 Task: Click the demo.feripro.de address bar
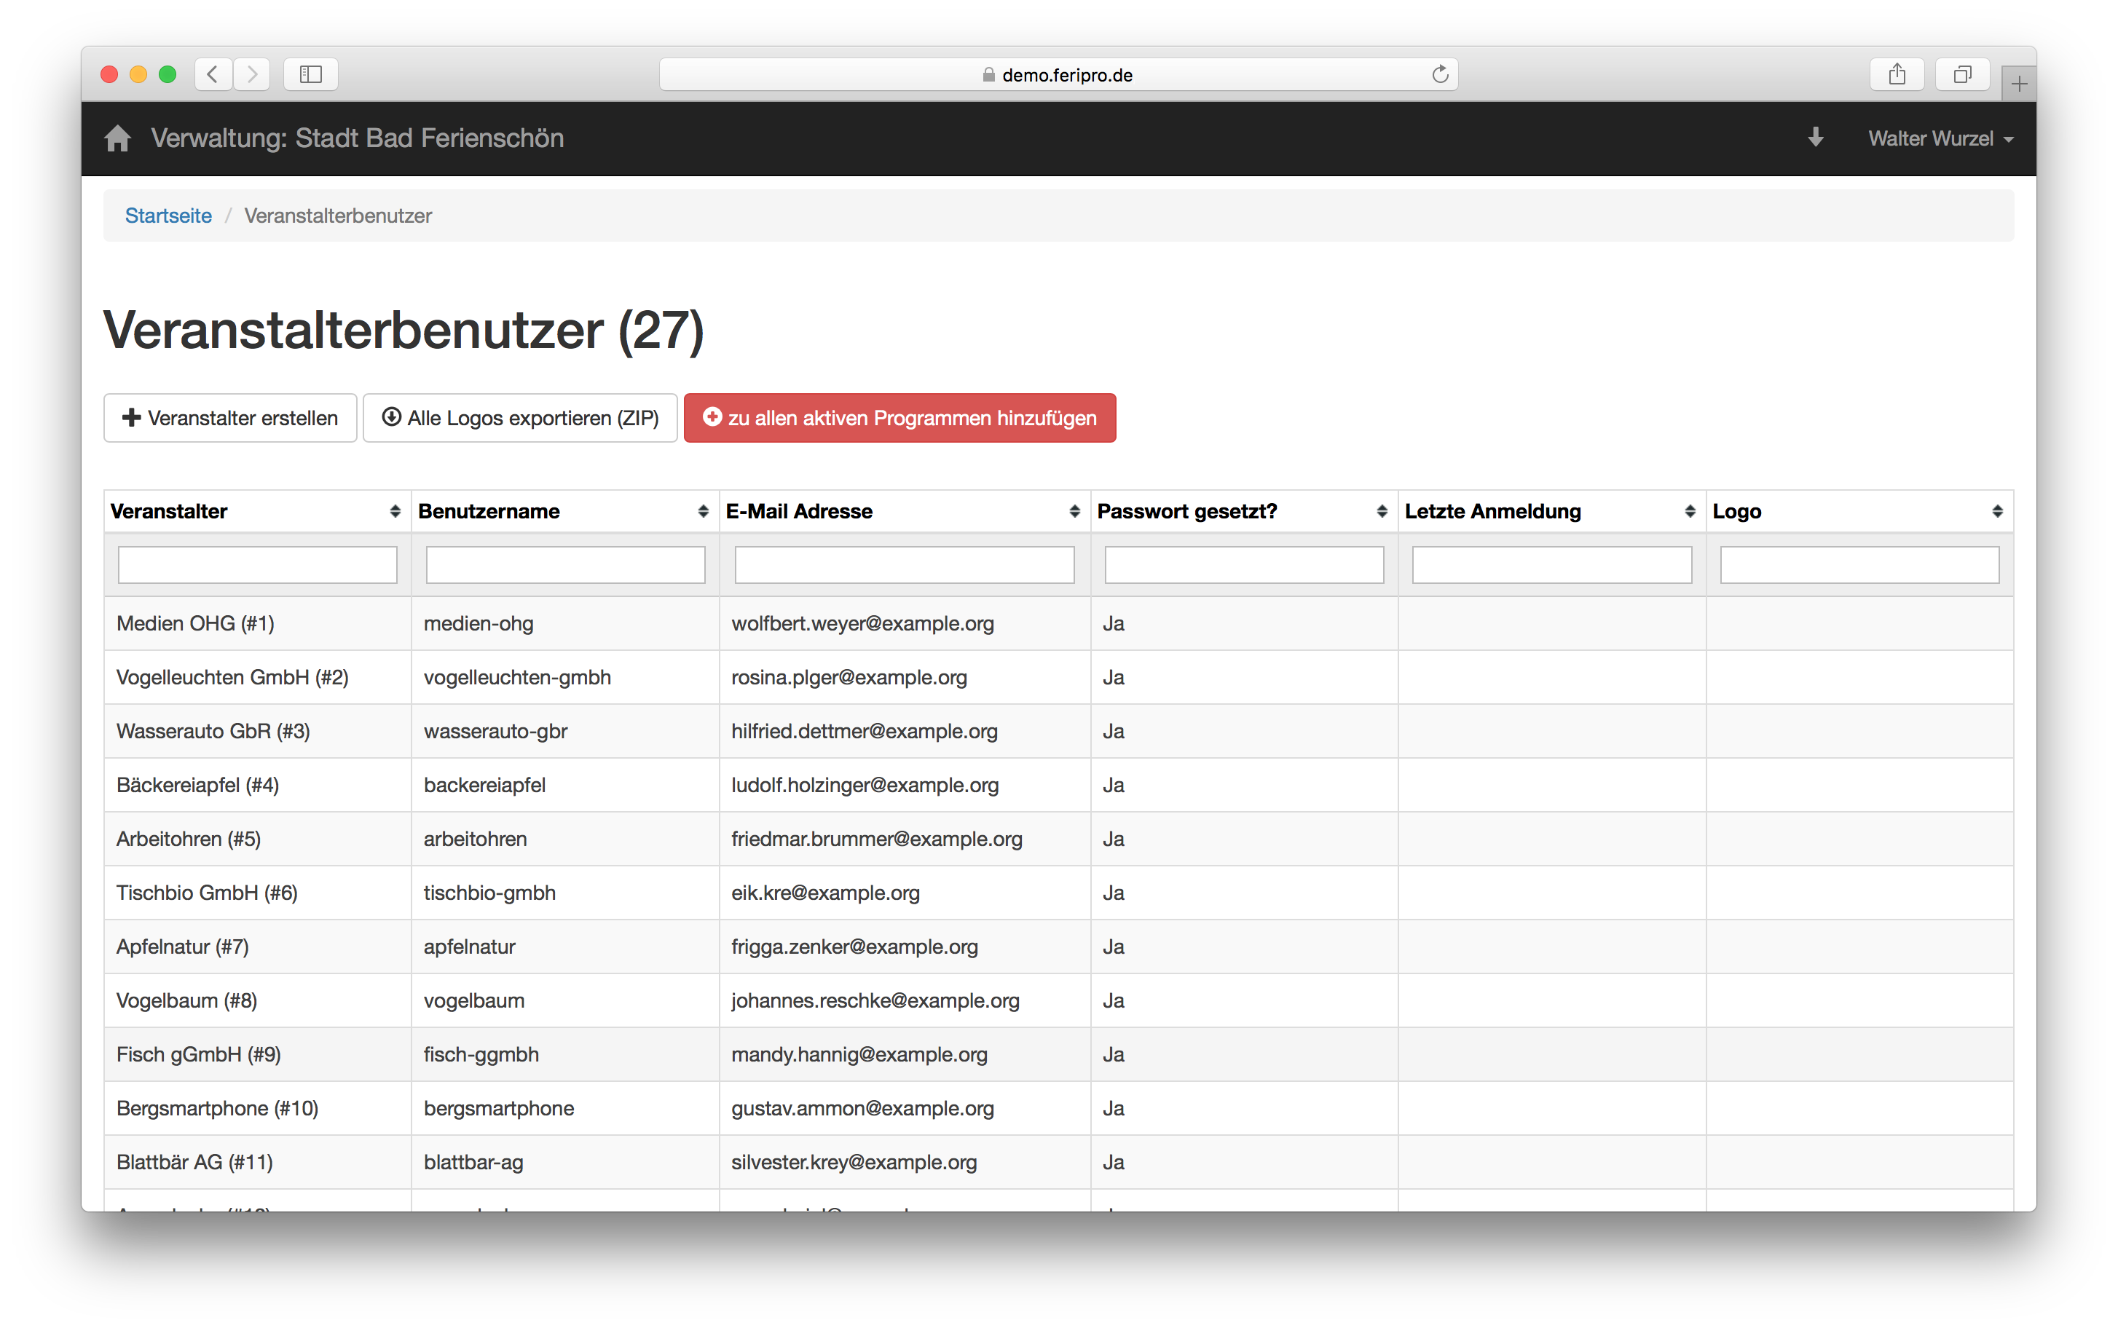pyautogui.click(x=1058, y=75)
